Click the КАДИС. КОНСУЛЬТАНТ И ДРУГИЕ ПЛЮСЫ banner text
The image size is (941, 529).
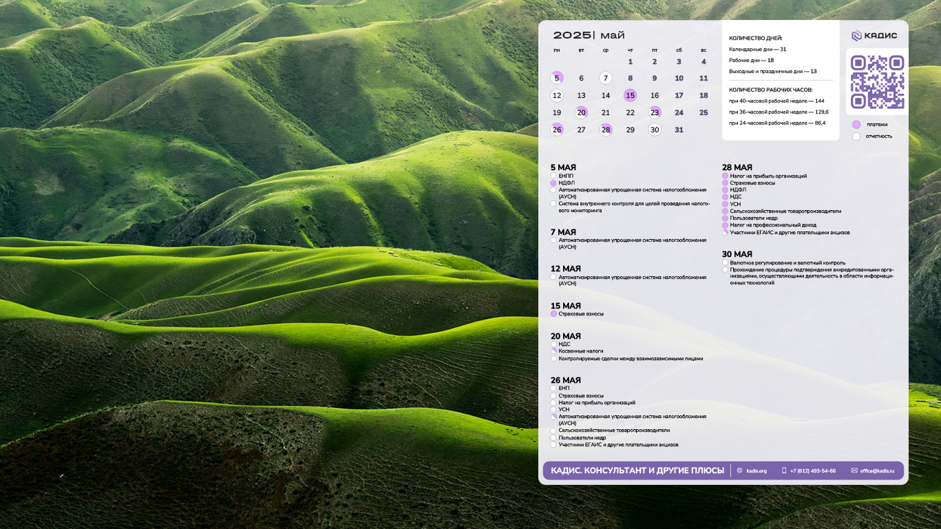(637, 470)
